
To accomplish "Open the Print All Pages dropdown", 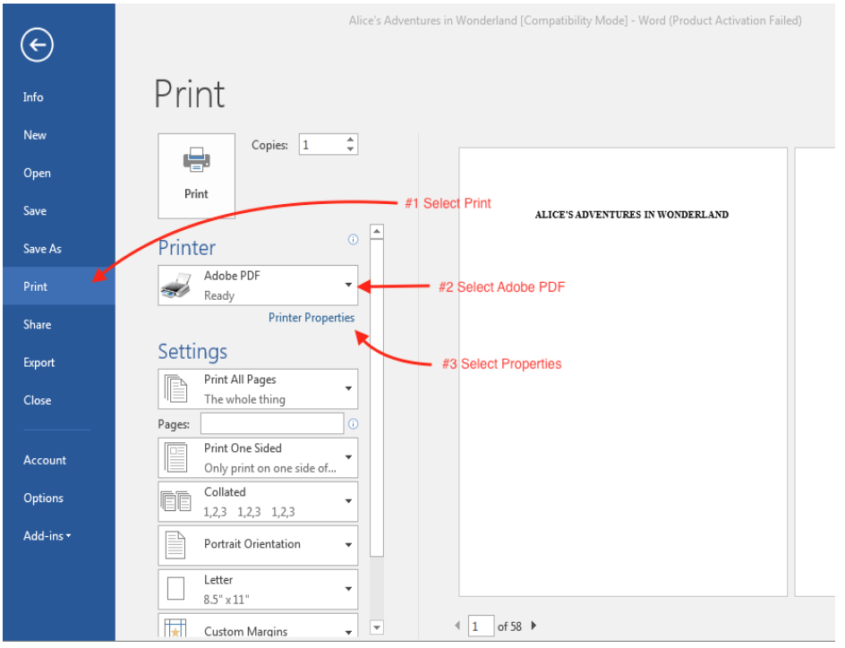I will pos(258,389).
